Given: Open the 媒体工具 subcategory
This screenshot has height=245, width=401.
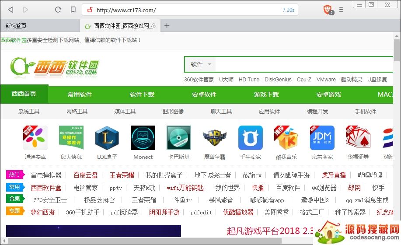Looking at the screenshot, I should 125,111.
